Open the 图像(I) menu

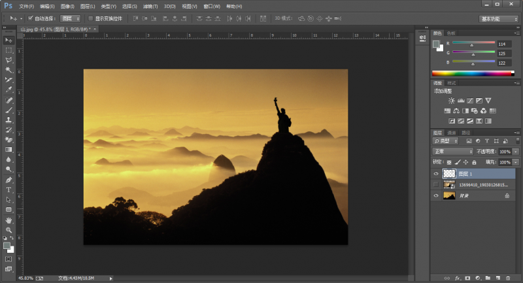[67, 6]
